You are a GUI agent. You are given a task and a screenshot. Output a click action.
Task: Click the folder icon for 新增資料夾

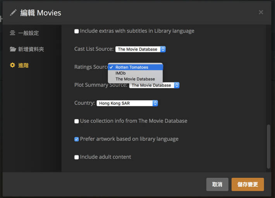point(13,49)
